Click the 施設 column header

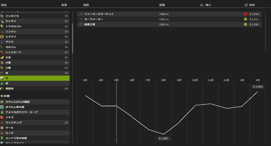(x=86, y=5)
